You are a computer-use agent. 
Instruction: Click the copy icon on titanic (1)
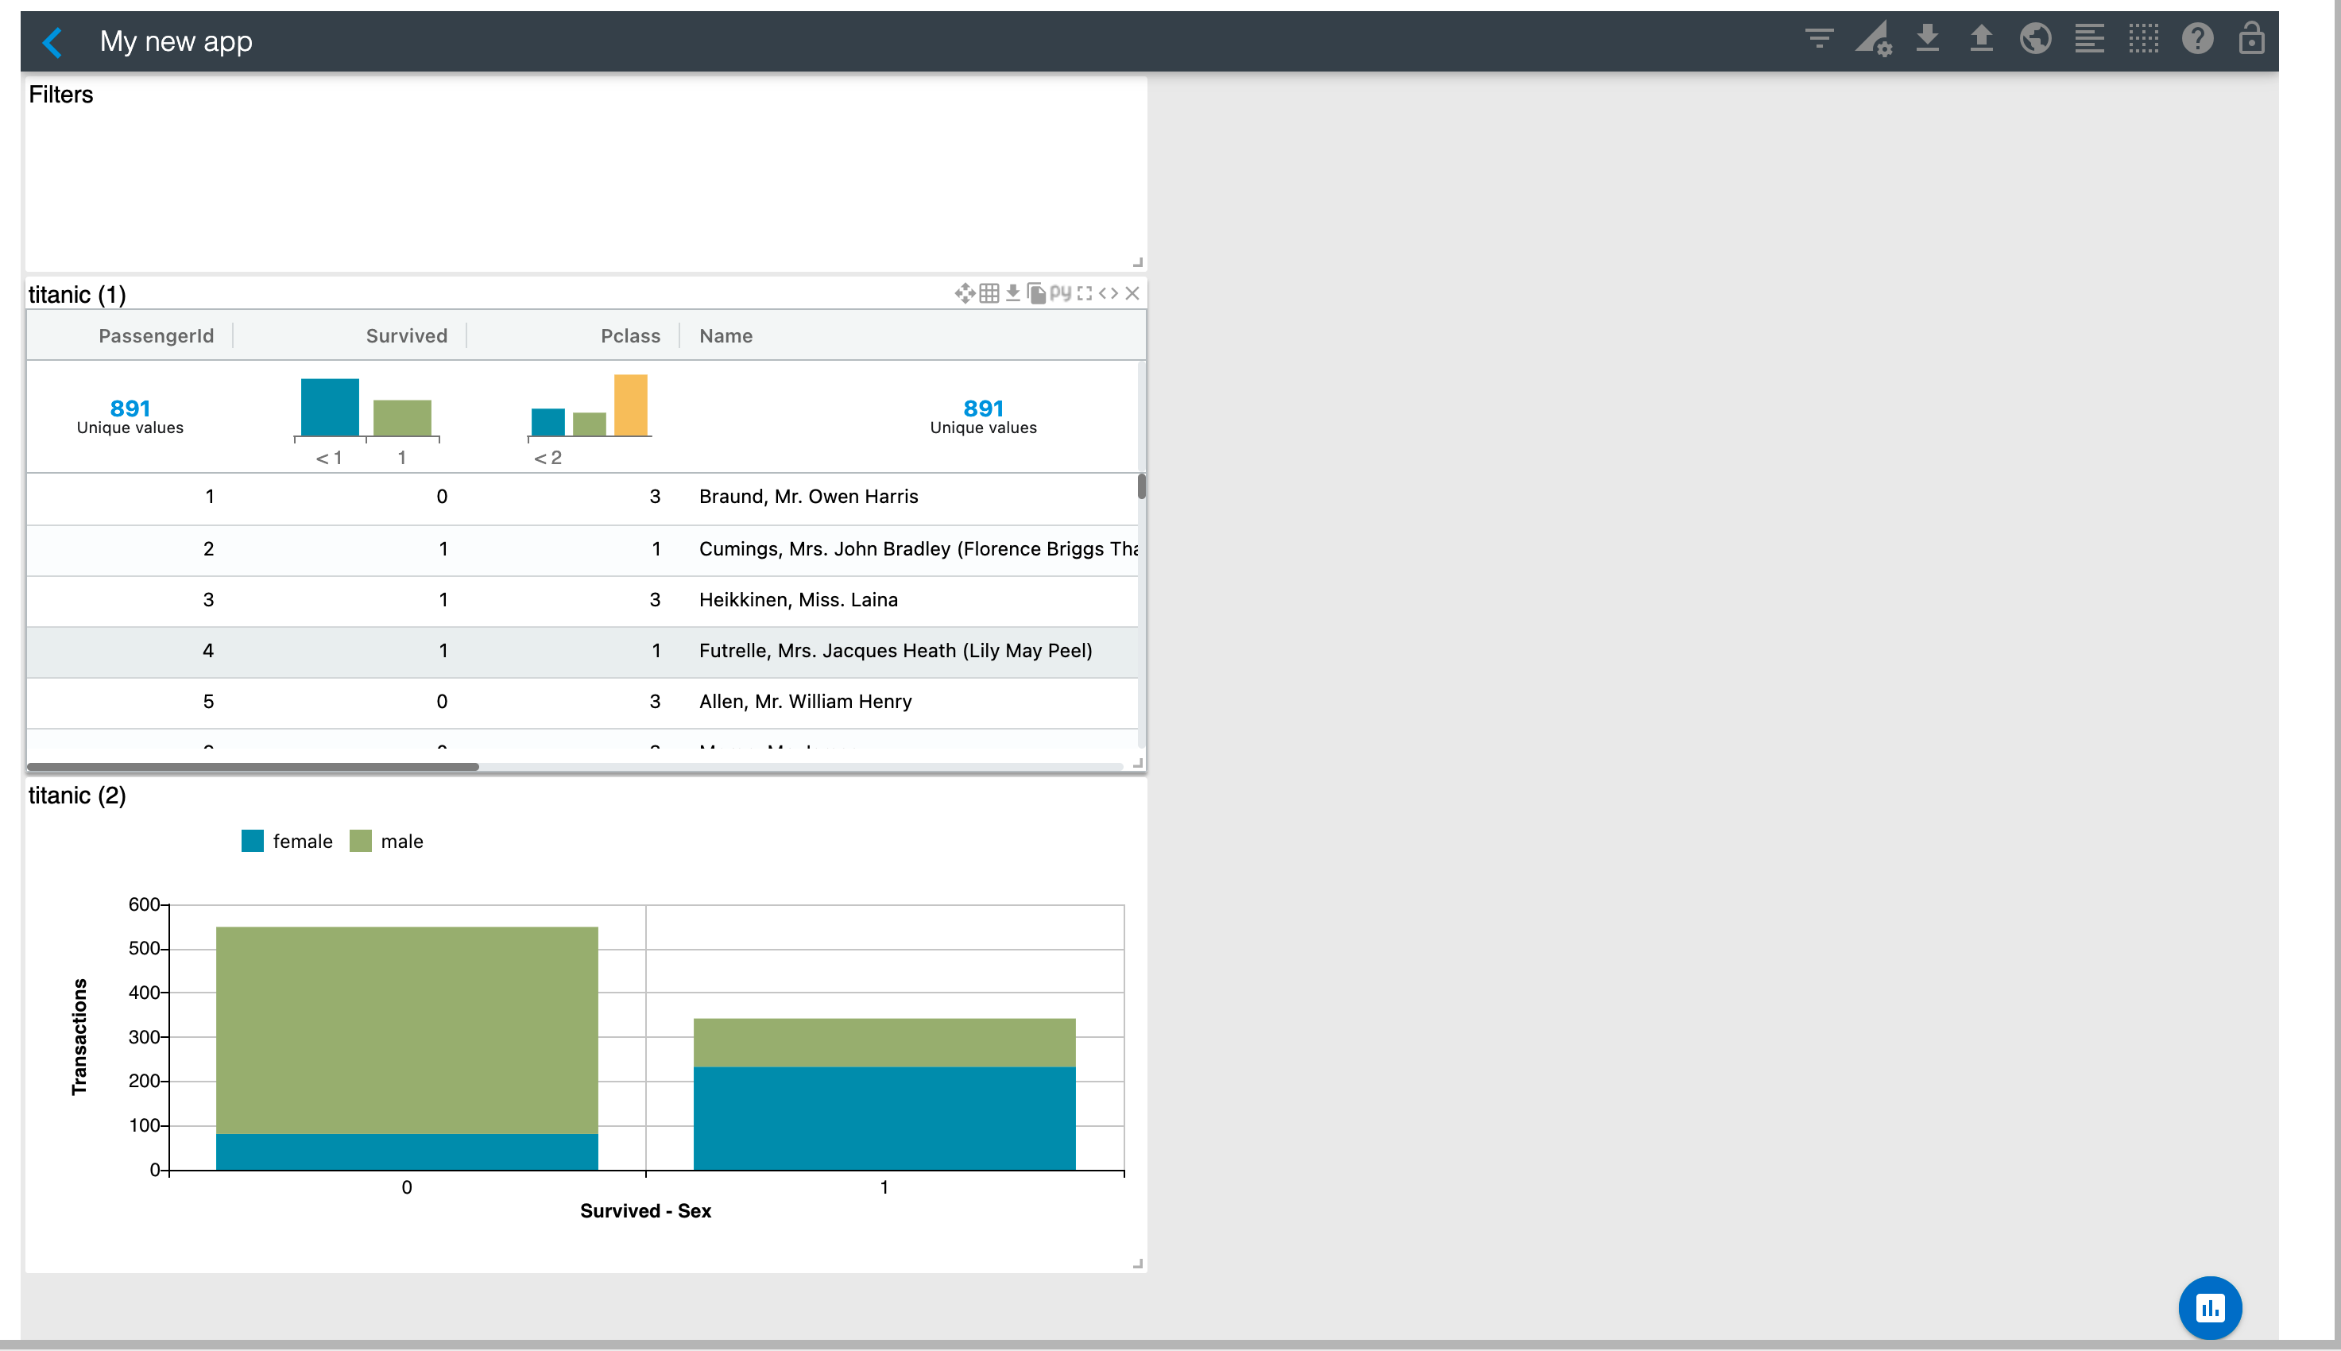click(x=1036, y=293)
